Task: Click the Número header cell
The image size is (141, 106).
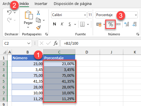Action: [x=28, y=58]
